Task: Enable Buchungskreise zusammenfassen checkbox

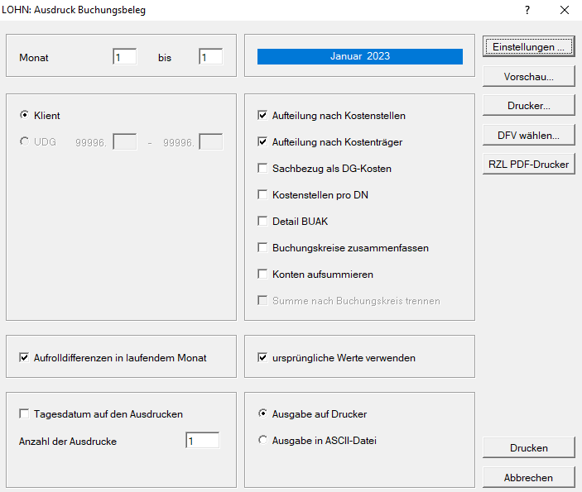Action: (x=263, y=248)
